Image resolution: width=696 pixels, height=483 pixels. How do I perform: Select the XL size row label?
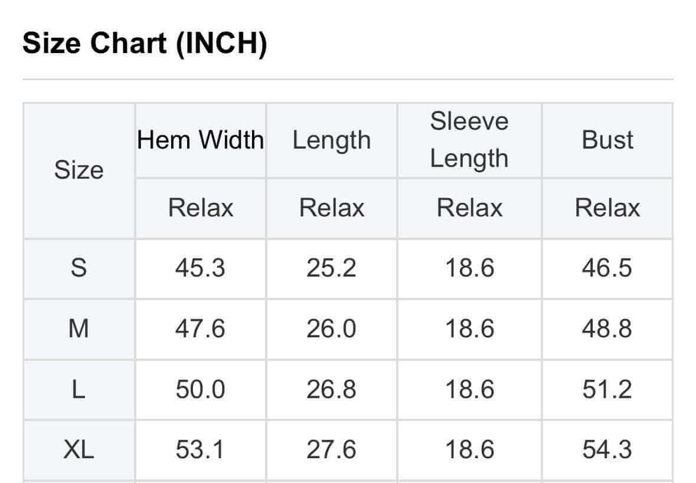[x=79, y=450]
